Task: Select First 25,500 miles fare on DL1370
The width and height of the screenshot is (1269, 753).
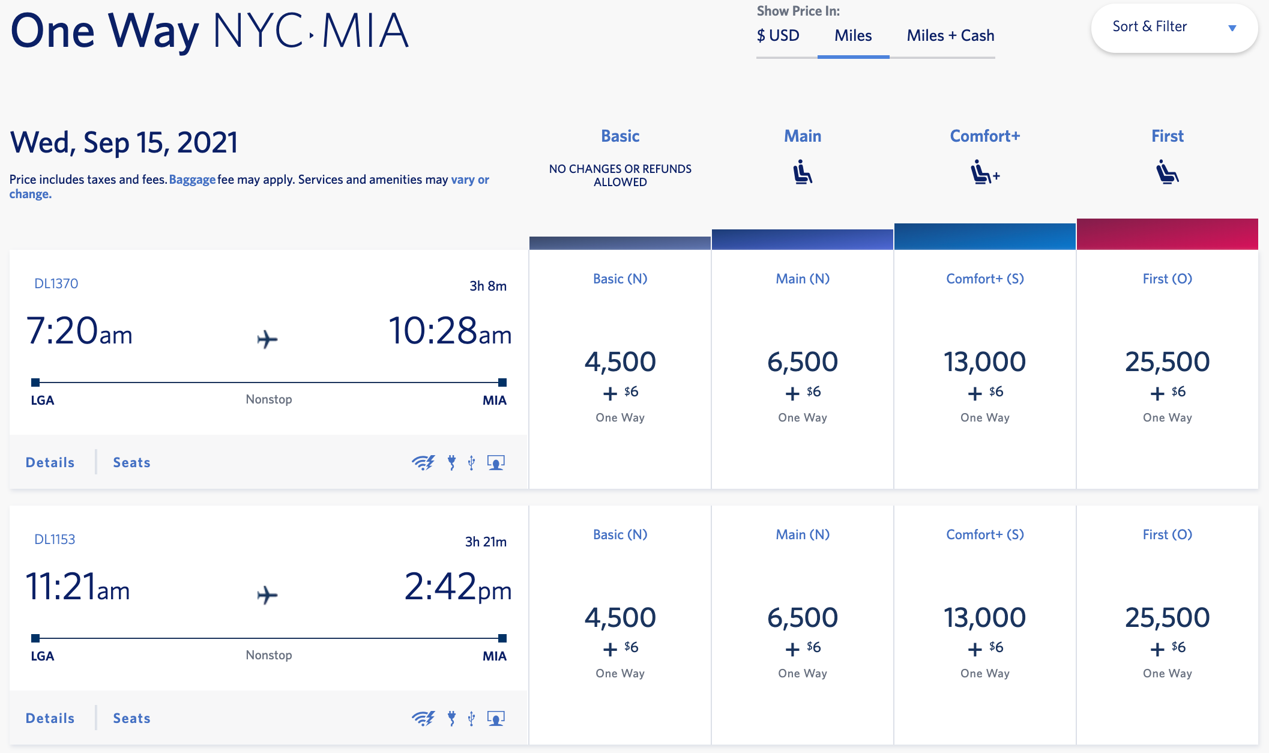Action: (x=1168, y=369)
